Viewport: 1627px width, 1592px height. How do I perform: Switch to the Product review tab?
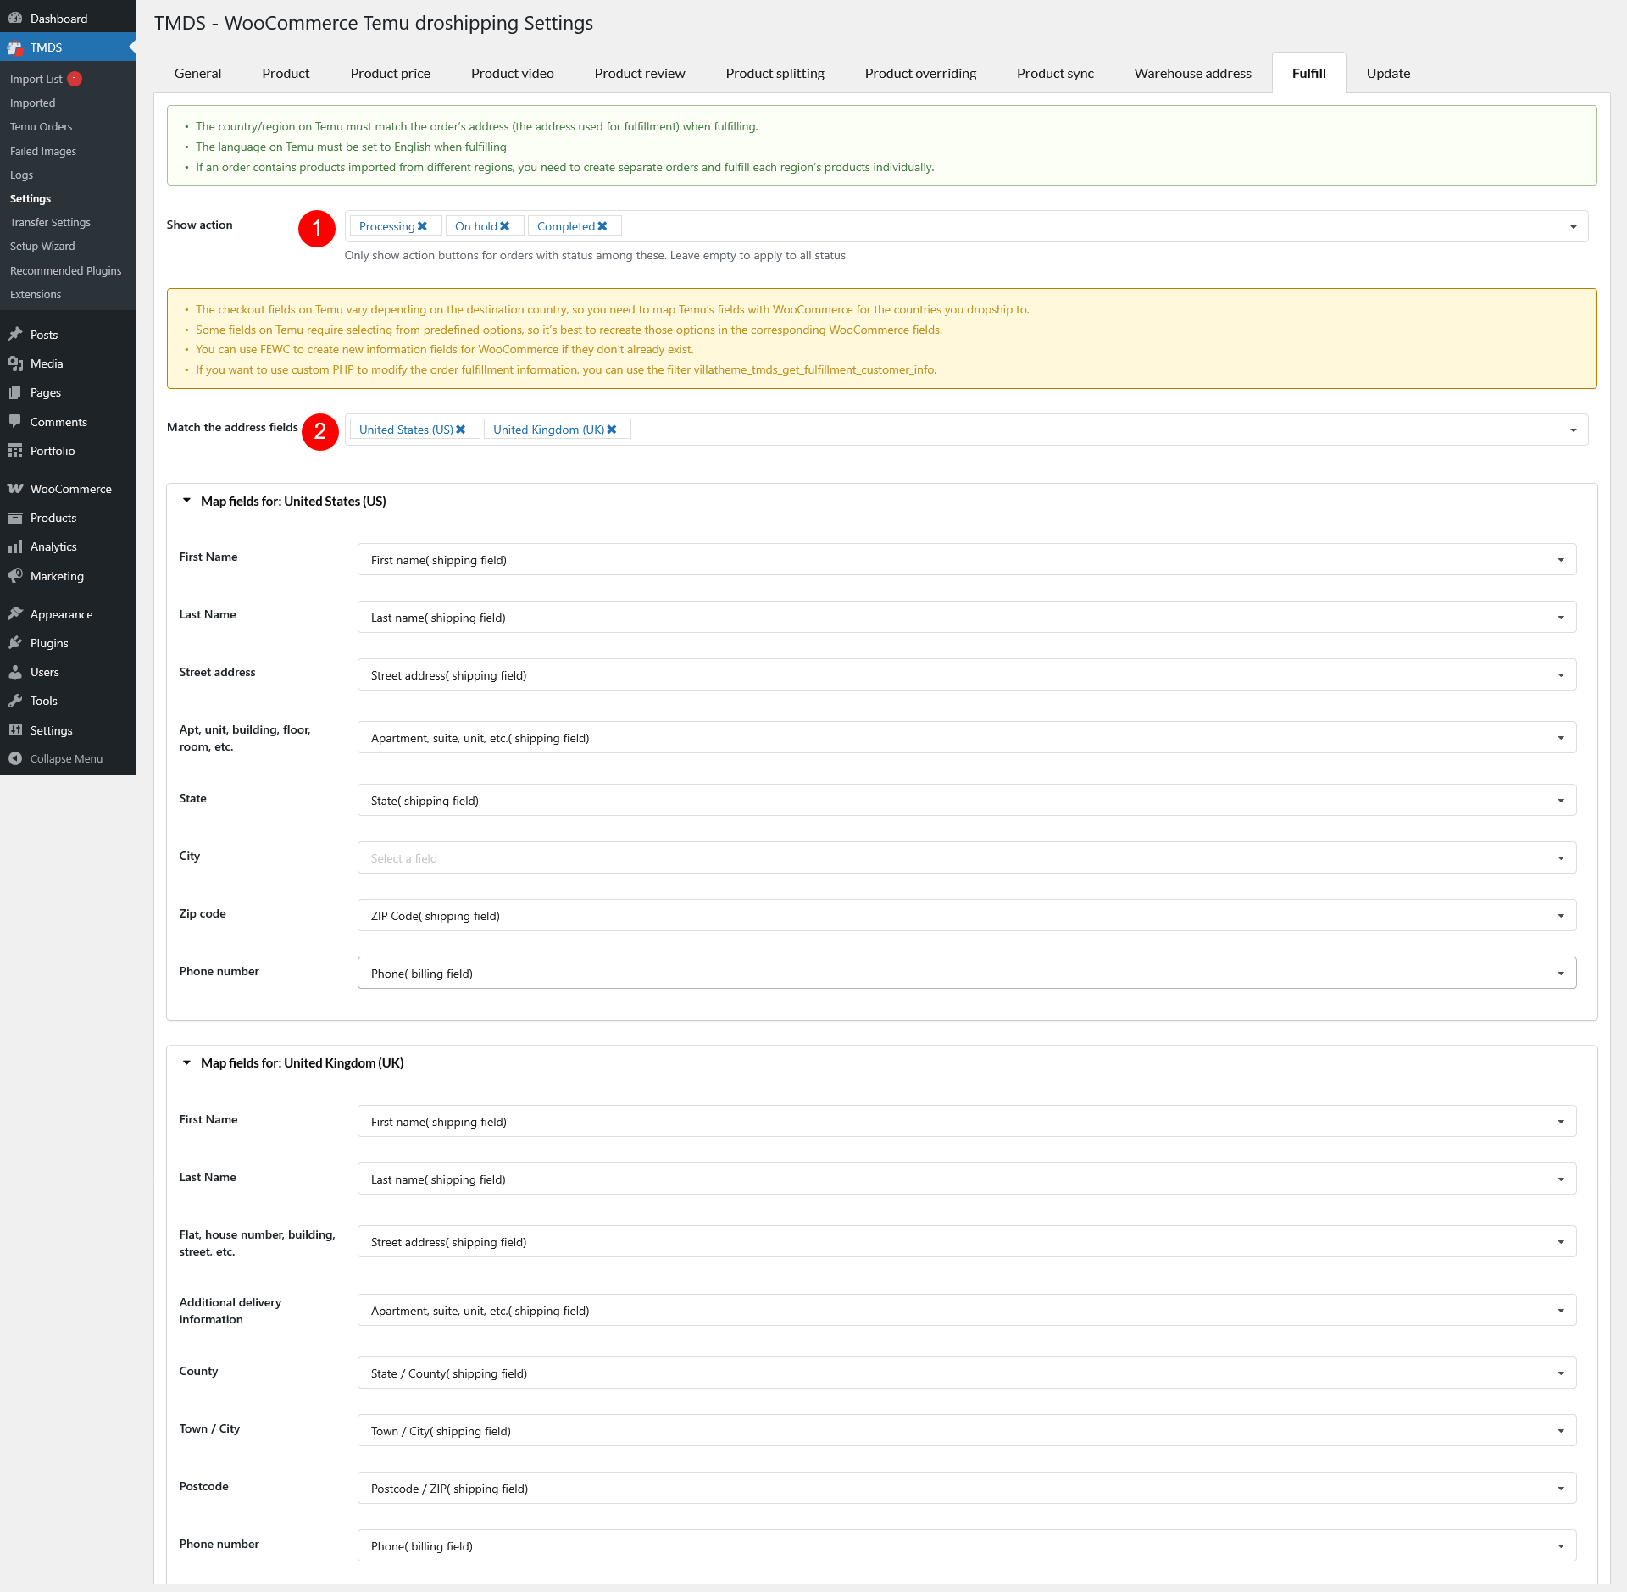[x=640, y=73]
